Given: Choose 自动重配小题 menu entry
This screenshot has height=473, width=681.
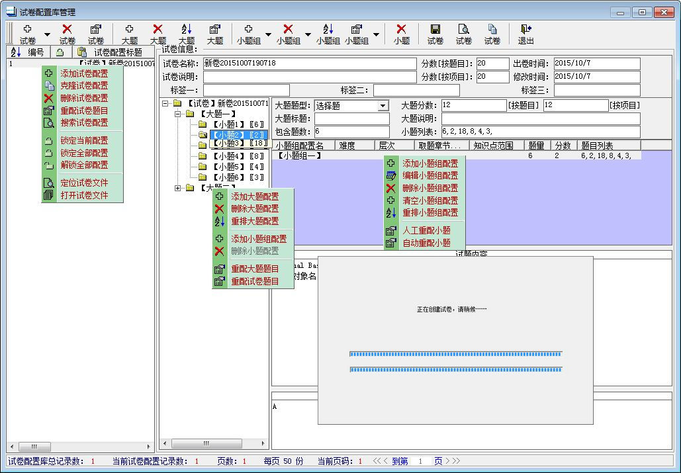Looking at the screenshot, I should click(x=426, y=243).
